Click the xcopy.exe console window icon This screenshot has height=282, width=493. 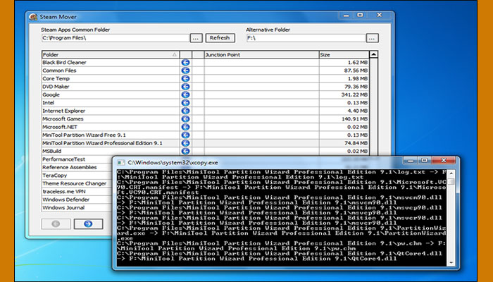tap(120, 163)
